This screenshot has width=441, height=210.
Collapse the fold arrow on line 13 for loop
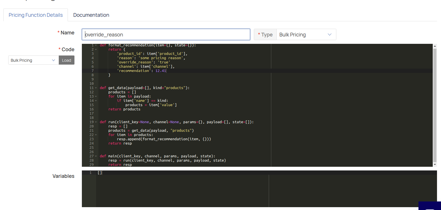pyautogui.click(x=96, y=96)
